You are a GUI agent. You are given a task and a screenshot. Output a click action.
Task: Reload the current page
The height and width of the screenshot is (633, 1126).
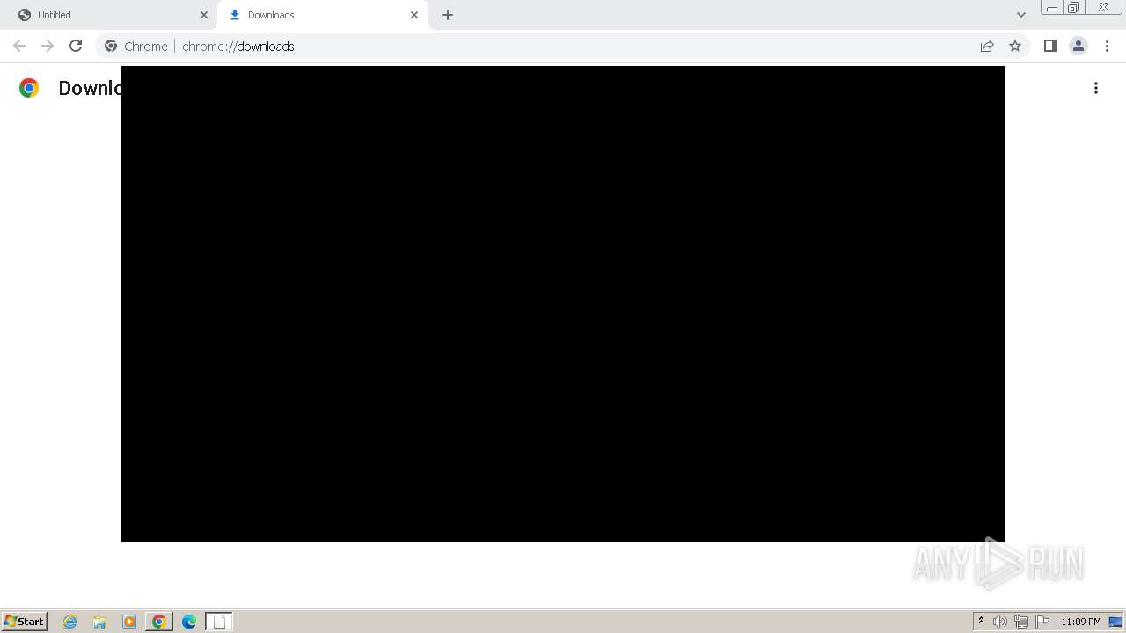click(x=76, y=46)
